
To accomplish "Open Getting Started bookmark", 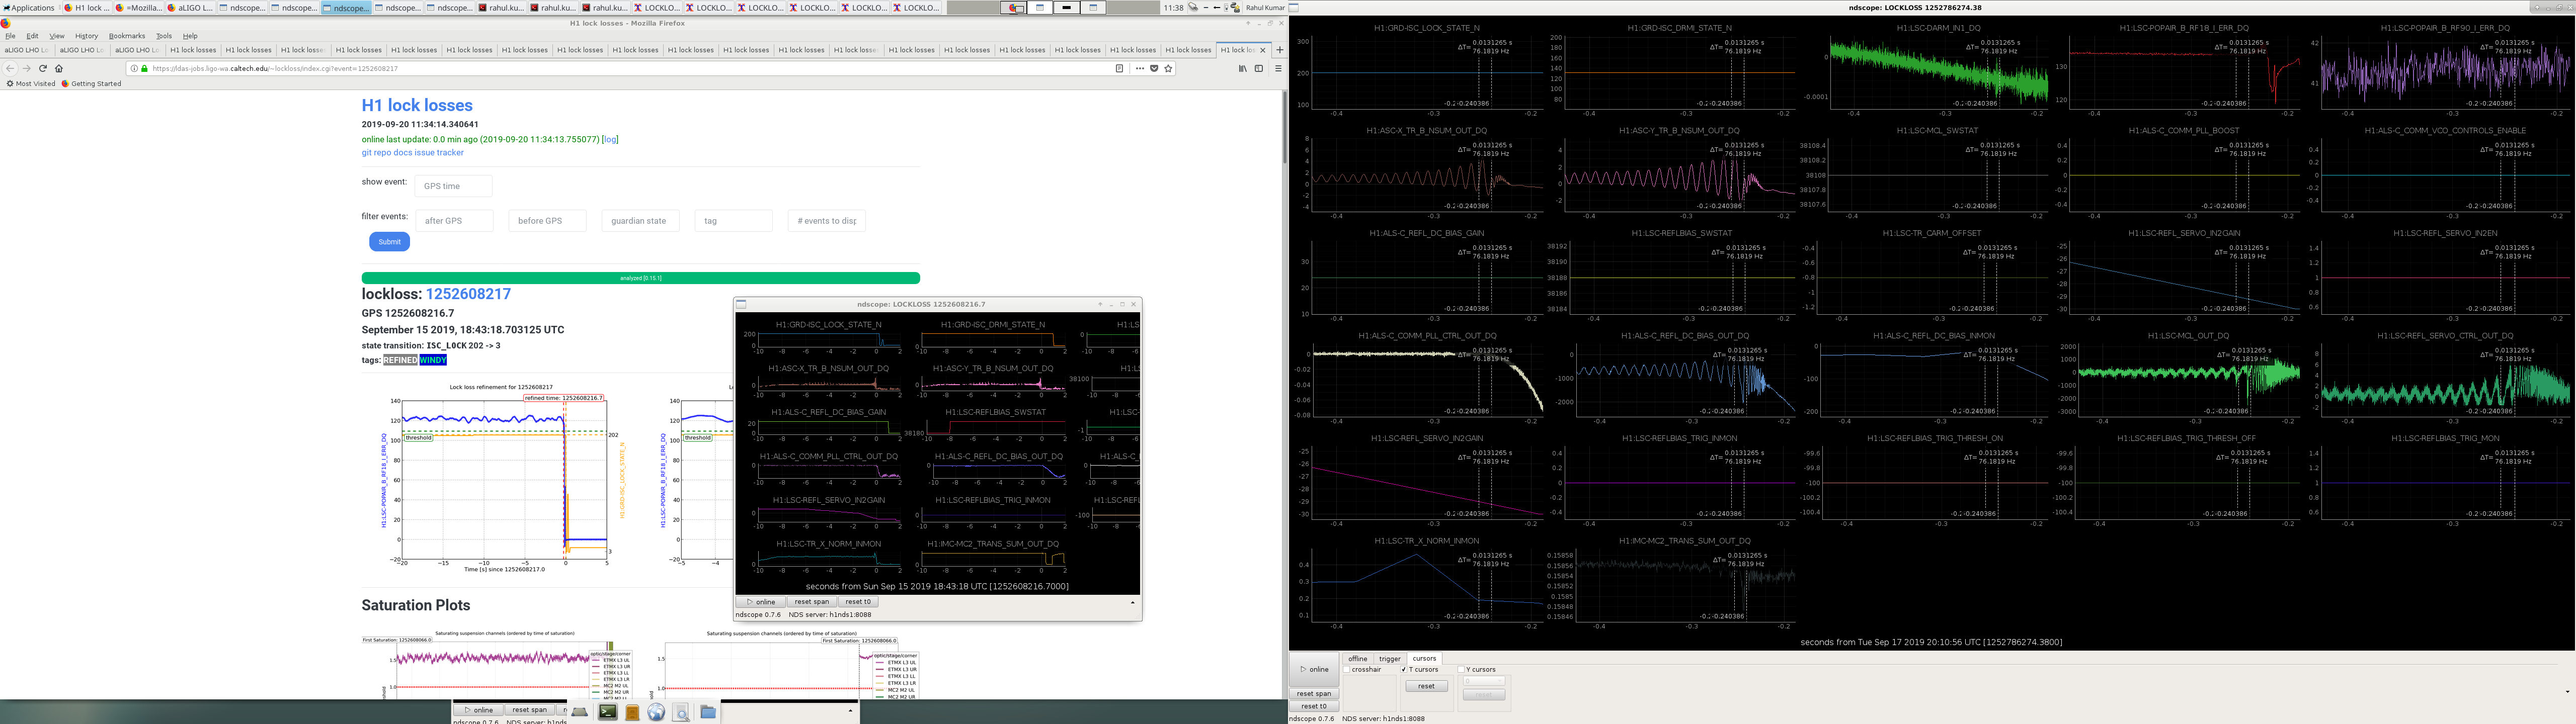I will pos(92,84).
